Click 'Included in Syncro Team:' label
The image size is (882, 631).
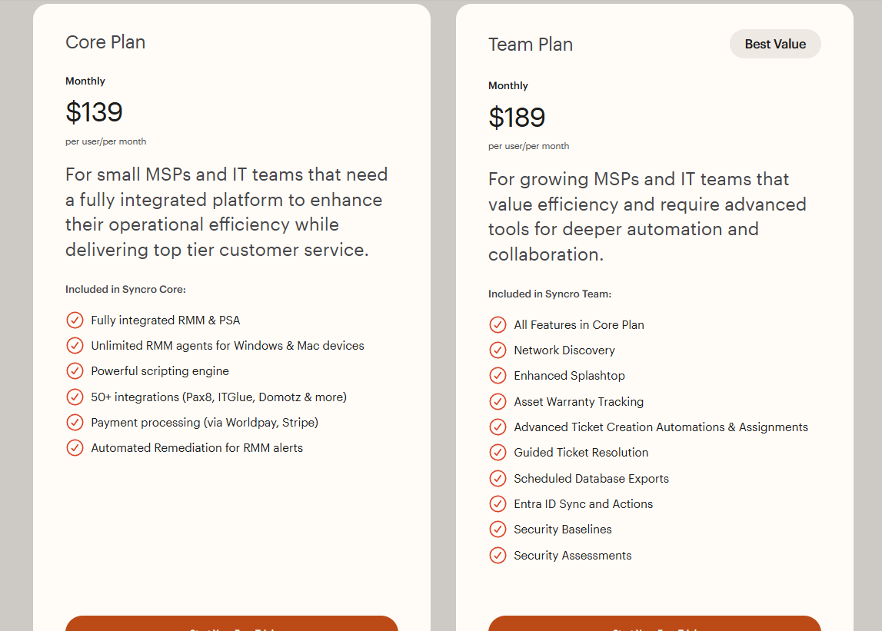pyautogui.click(x=550, y=294)
